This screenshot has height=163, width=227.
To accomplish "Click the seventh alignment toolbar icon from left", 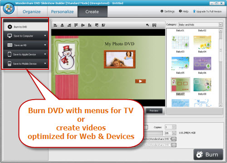I will pos(97,25).
